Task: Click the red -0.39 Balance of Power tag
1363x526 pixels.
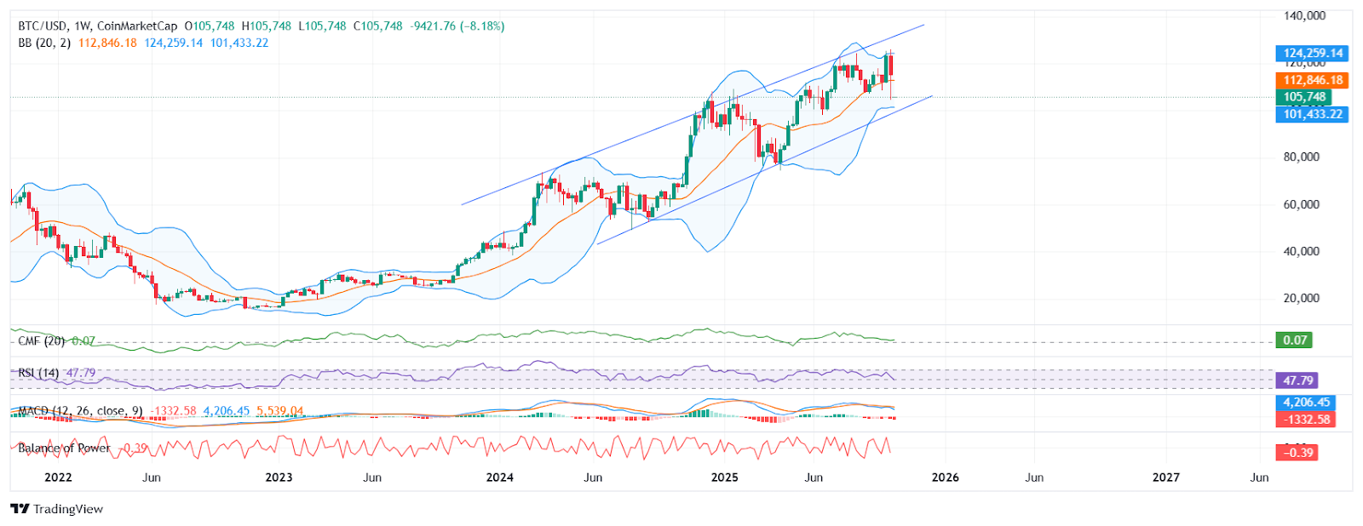Action: pyautogui.click(x=1294, y=453)
